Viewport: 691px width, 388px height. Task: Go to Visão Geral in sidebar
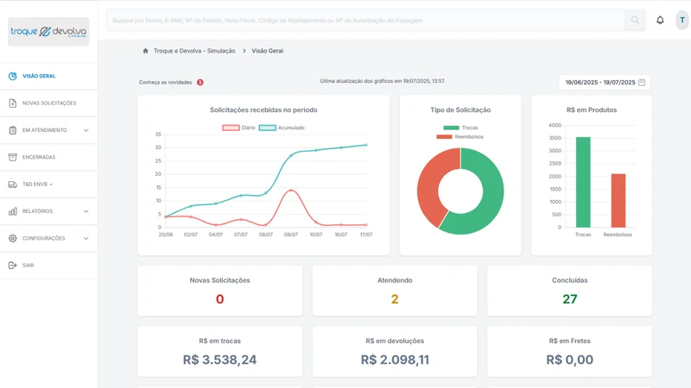click(x=48, y=76)
